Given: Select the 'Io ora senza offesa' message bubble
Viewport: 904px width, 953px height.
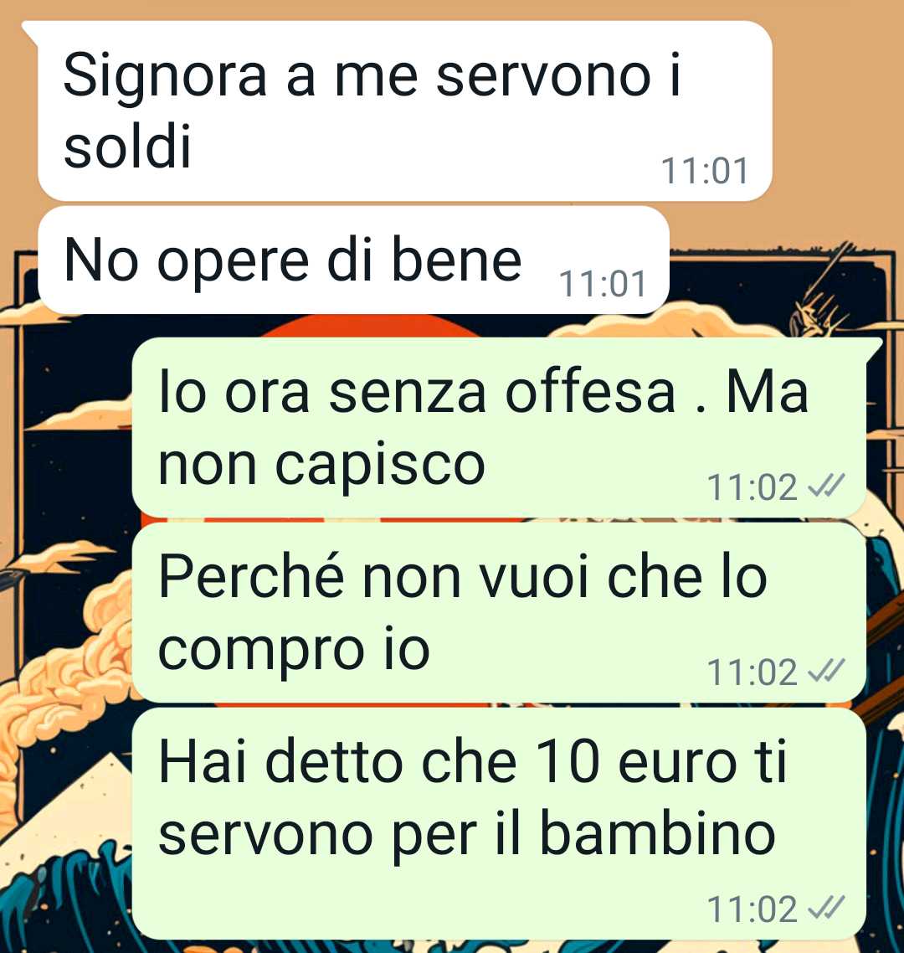Looking at the screenshot, I should tap(500, 428).
